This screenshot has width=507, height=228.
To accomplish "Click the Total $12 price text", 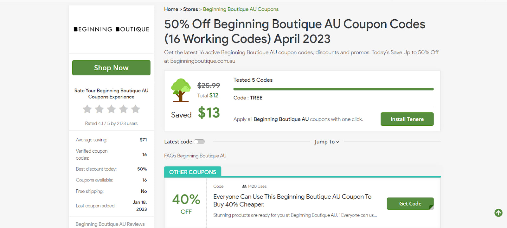I will [x=208, y=95].
